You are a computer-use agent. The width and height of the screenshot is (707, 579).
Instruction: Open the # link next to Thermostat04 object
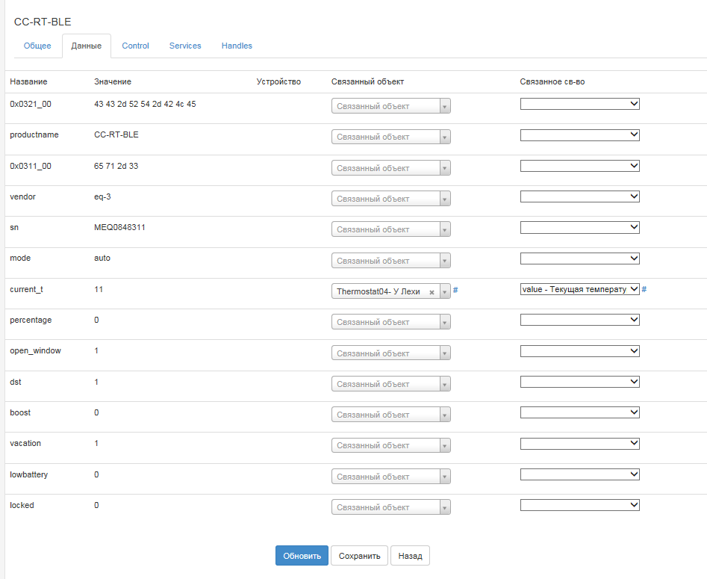coord(455,290)
